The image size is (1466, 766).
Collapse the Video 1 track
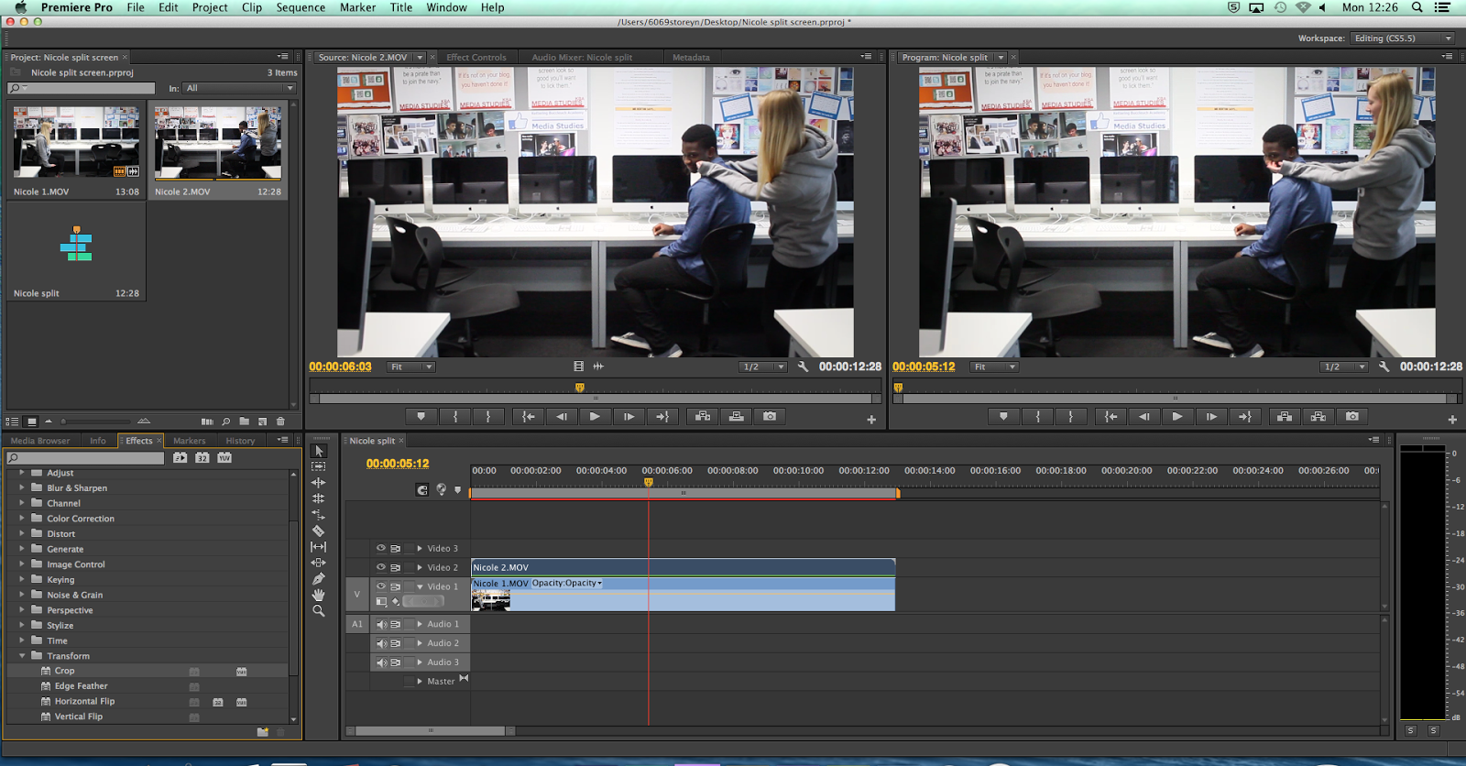420,586
